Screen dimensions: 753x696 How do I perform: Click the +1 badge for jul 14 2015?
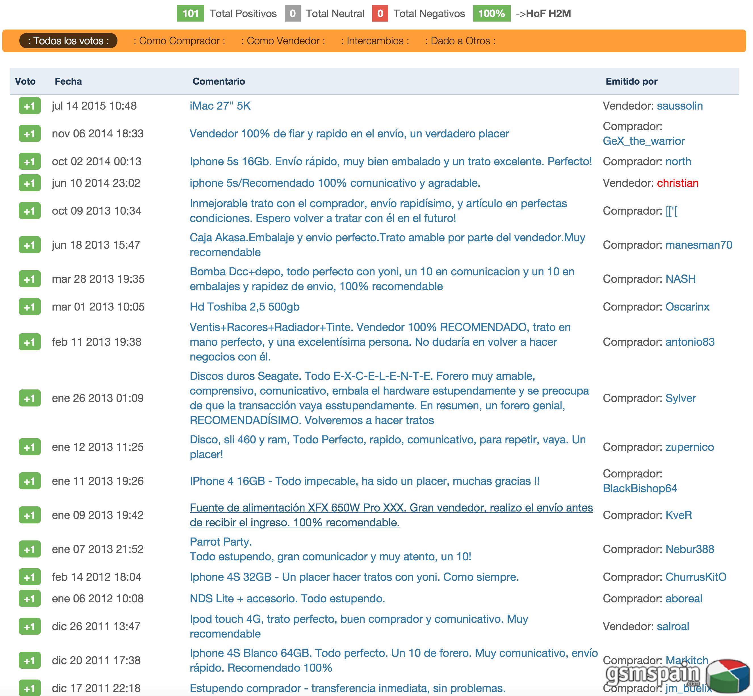30,106
